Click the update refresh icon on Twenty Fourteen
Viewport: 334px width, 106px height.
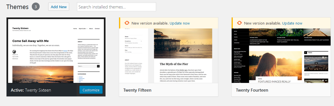[x=239, y=23]
